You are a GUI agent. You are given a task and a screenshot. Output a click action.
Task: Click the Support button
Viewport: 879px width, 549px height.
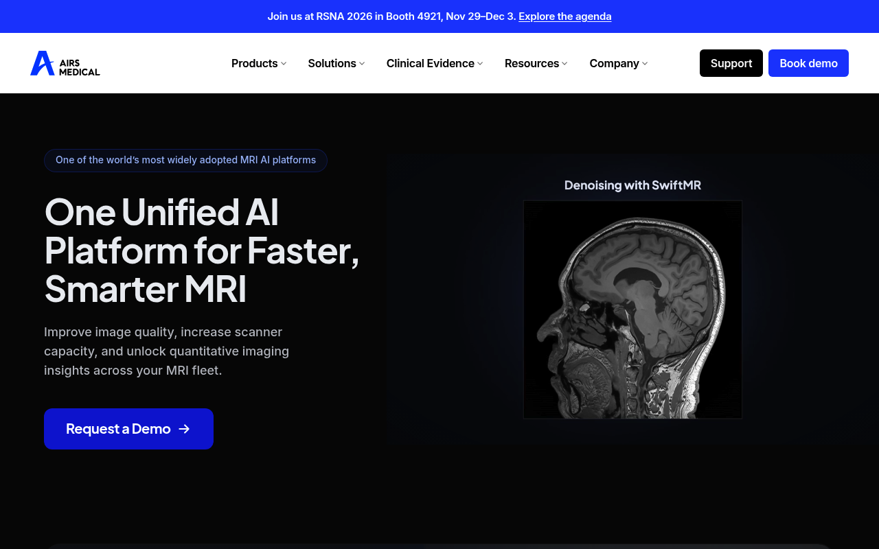pos(731,63)
